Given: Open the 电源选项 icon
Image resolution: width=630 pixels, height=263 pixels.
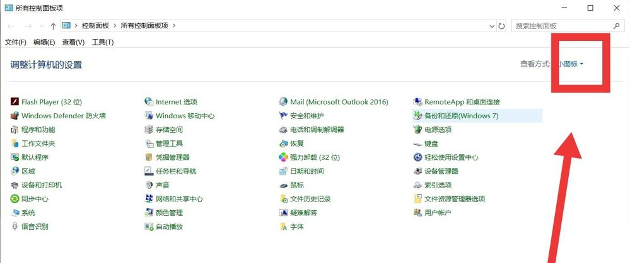Looking at the screenshot, I should (x=418, y=130).
